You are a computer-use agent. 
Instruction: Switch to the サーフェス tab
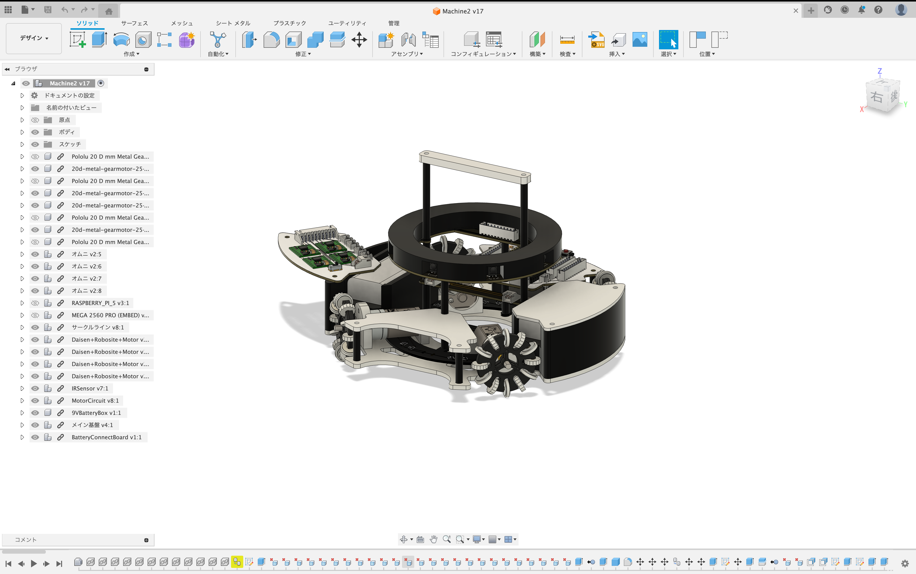tap(135, 23)
